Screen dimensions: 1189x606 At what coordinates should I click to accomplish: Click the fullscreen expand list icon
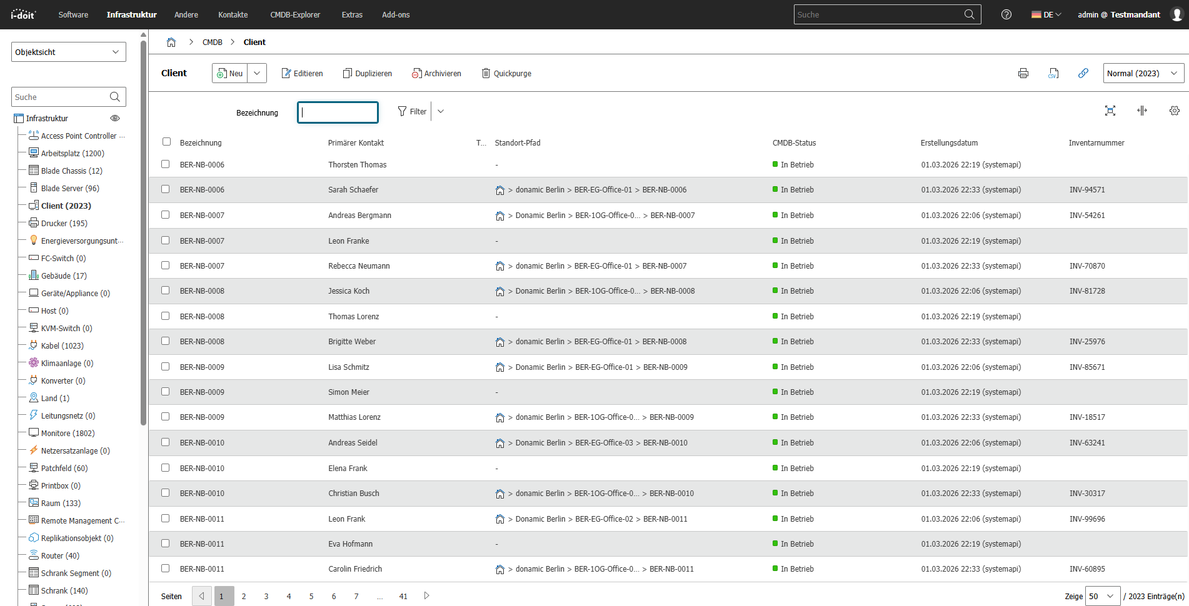[x=1110, y=111]
